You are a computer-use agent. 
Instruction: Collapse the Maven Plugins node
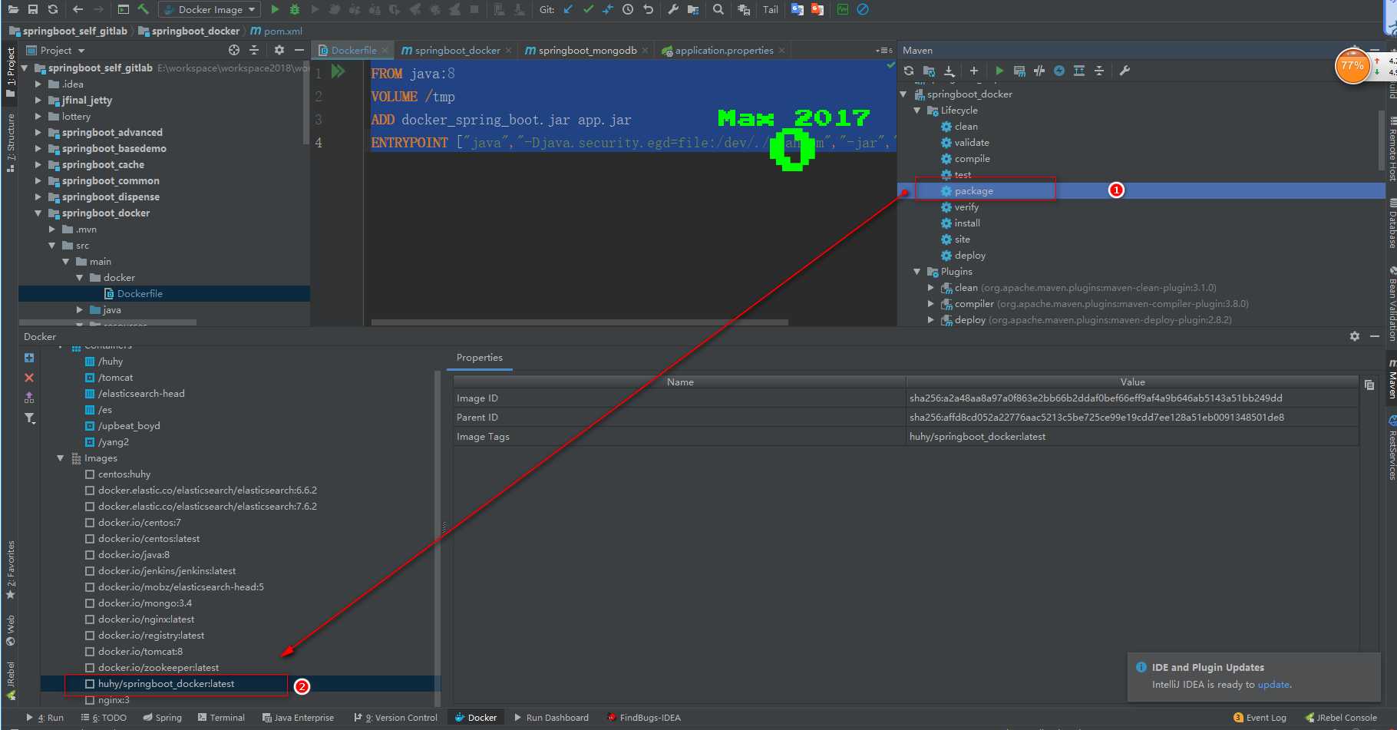tap(916, 272)
